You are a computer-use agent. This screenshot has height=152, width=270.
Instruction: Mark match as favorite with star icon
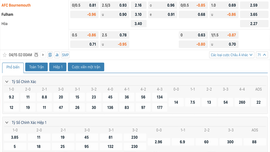[5, 55]
